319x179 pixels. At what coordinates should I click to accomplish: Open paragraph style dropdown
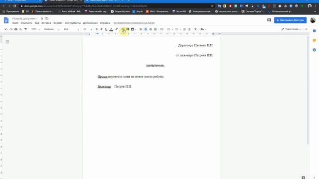(52, 29)
